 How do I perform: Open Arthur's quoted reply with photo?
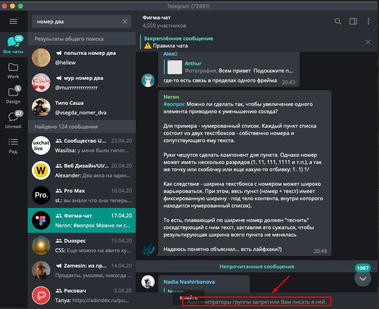(230, 67)
